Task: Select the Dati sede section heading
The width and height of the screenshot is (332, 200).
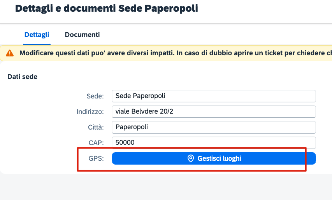Action: tap(22, 77)
